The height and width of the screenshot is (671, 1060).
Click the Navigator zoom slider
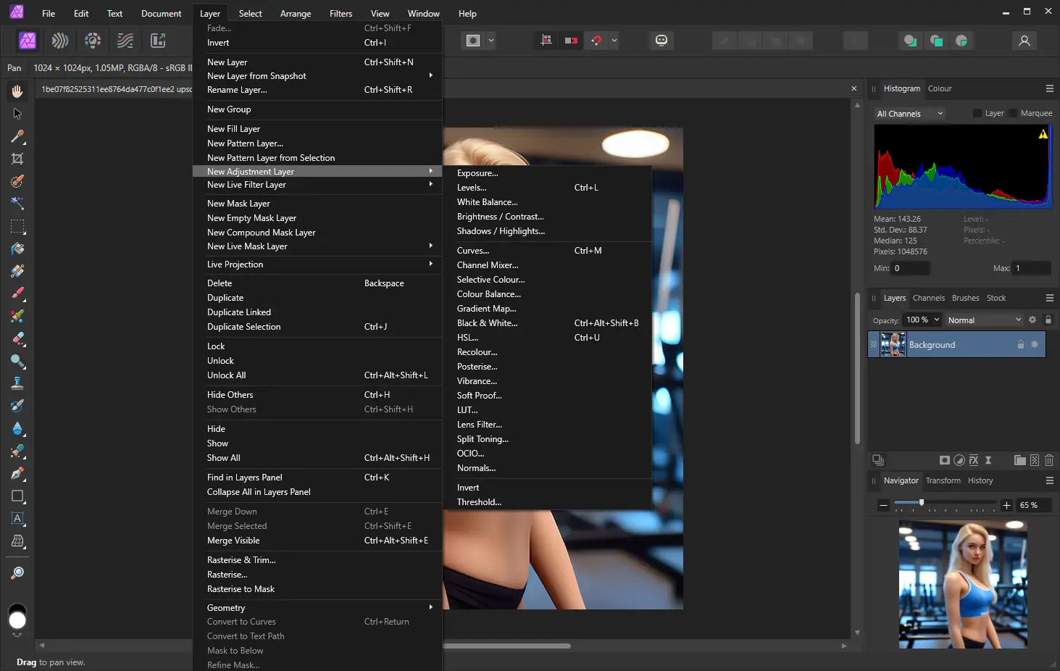pos(922,504)
